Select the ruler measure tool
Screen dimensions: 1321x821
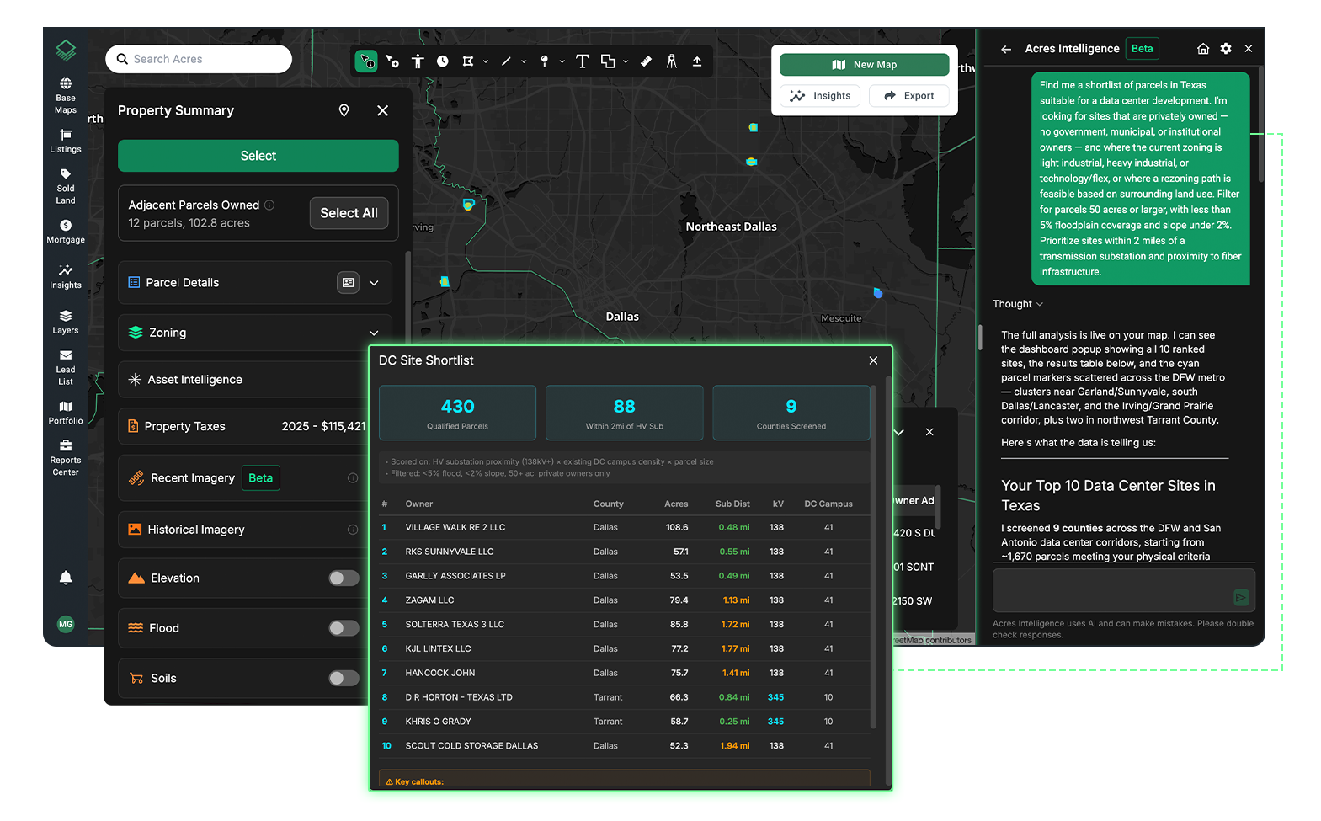coord(646,61)
